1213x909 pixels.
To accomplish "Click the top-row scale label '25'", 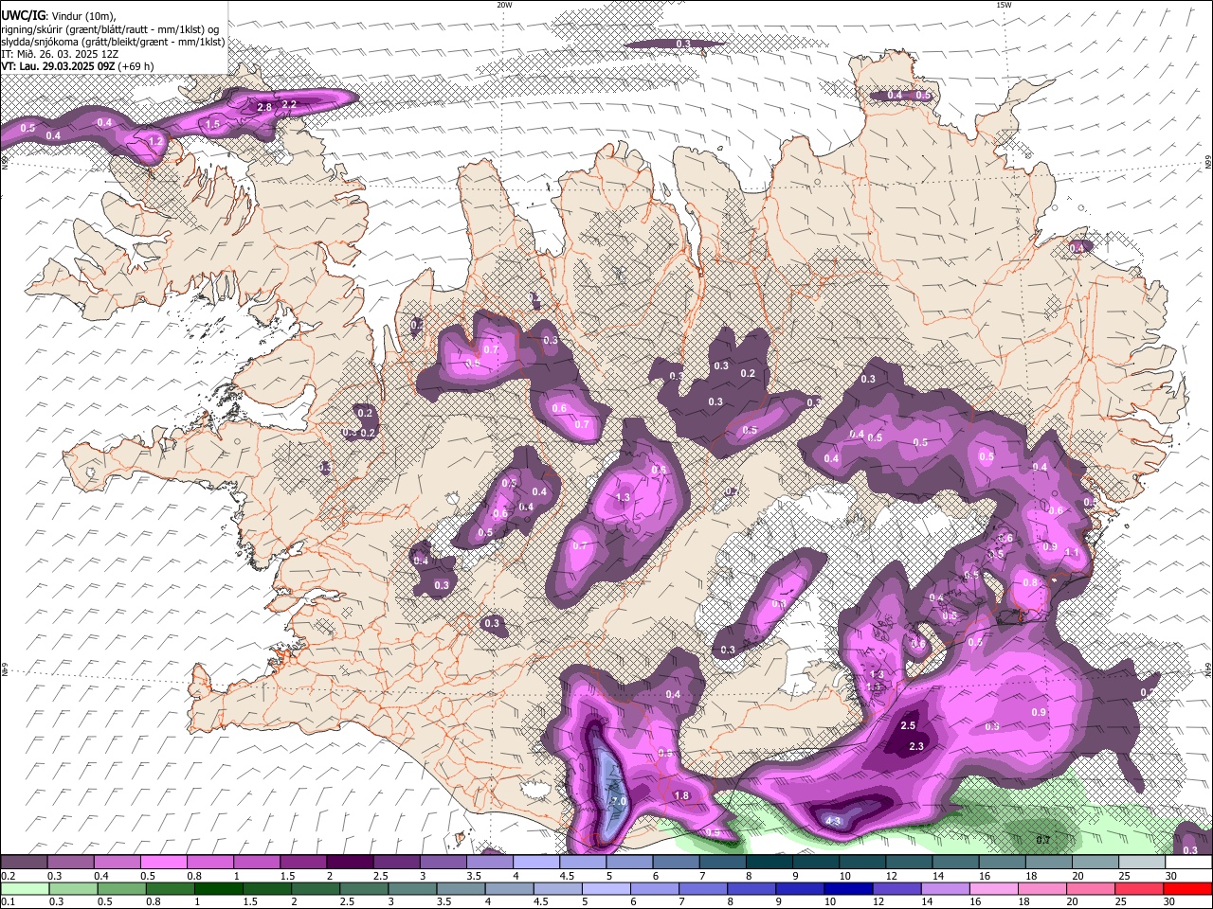I will point(1124,876).
